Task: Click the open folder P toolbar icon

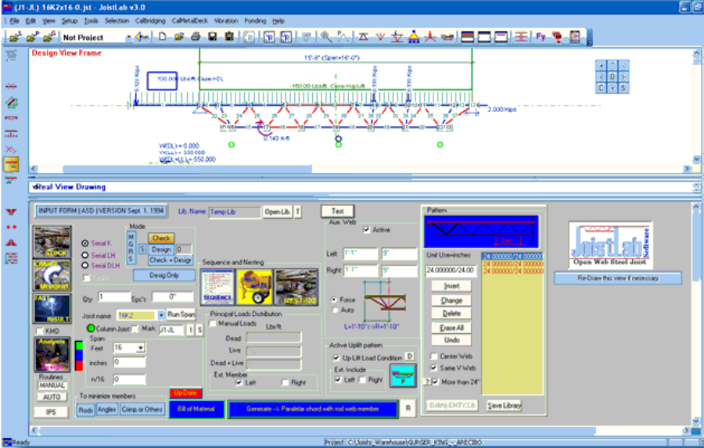Action: click(33, 37)
